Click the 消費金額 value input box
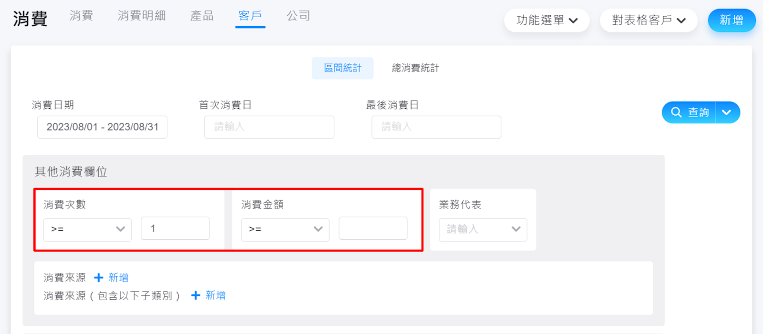 click(x=373, y=228)
